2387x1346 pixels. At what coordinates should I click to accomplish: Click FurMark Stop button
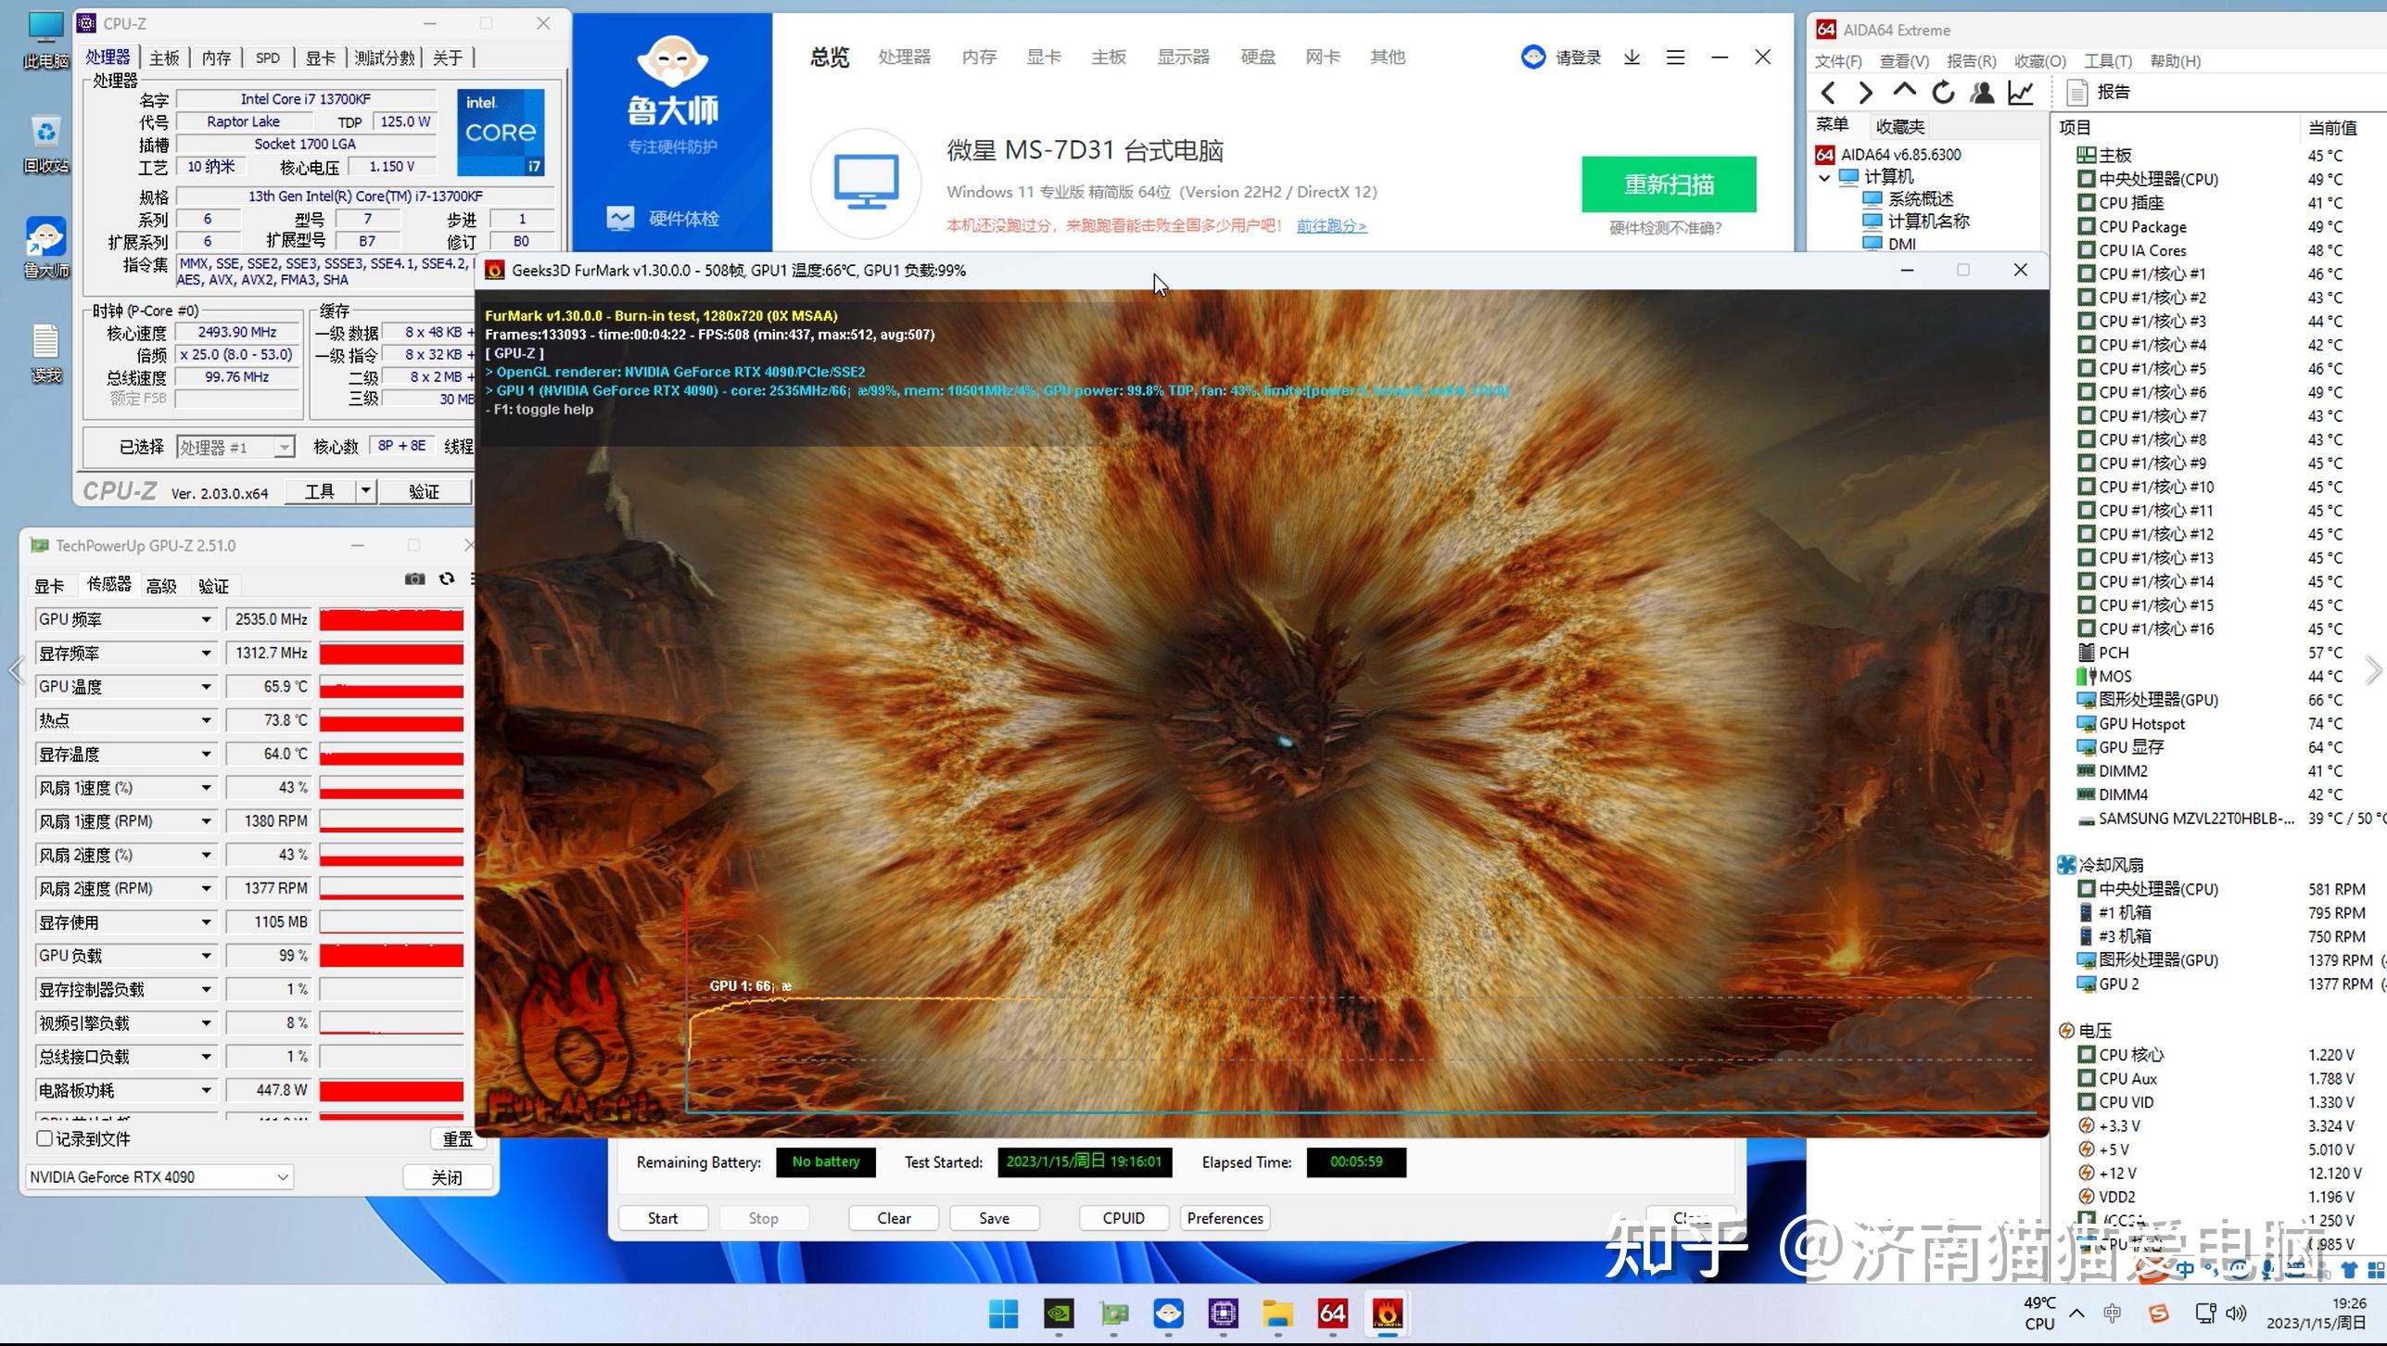762,1216
